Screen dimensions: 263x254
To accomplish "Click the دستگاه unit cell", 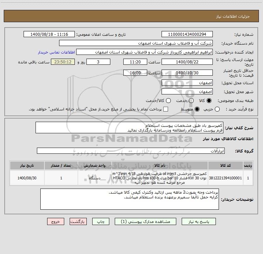I will tap(95, 178).
